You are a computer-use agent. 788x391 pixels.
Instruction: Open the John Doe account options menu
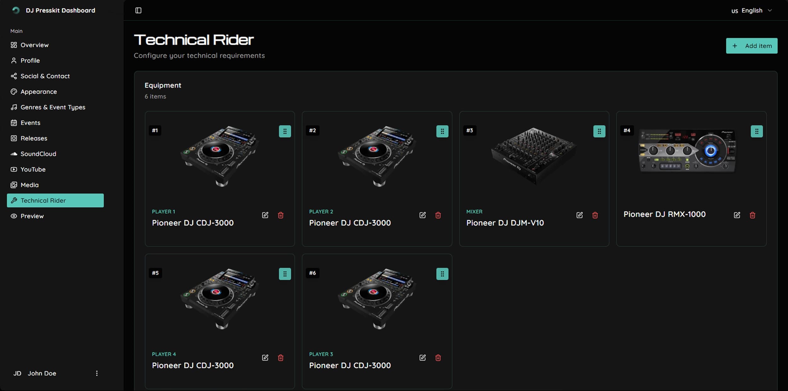tap(97, 373)
